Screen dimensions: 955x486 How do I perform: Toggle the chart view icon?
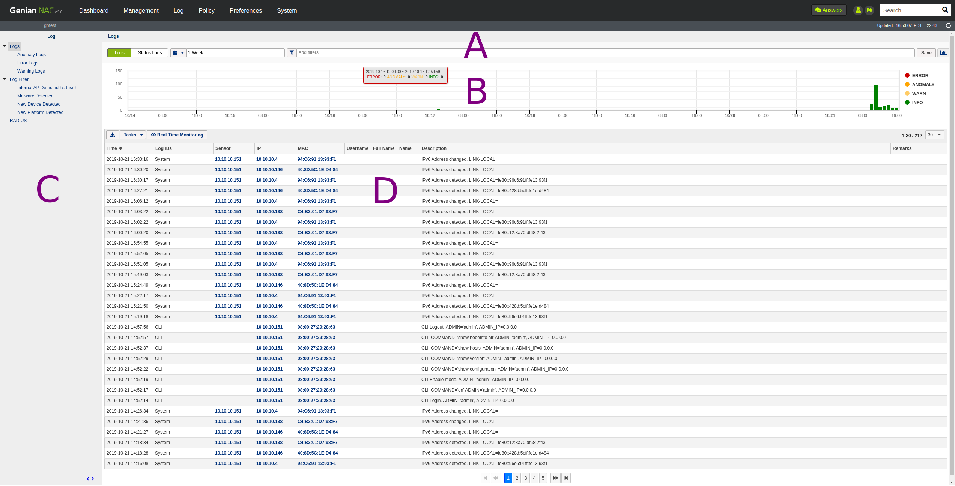pos(943,53)
